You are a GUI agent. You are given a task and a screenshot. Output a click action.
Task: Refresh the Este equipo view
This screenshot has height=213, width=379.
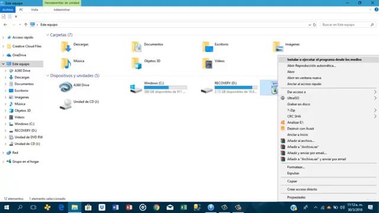pyautogui.click(x=314, y=25)
